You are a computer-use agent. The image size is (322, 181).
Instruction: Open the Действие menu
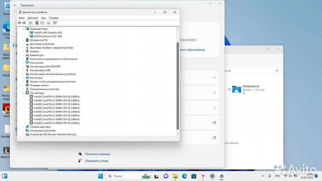33,18
